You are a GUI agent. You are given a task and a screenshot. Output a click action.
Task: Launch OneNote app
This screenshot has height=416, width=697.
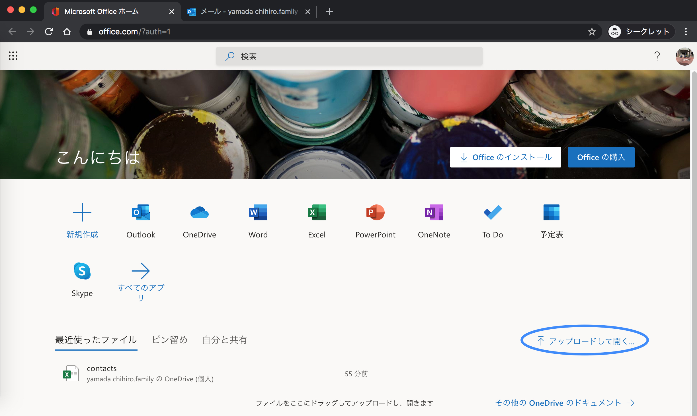[434, 212]
